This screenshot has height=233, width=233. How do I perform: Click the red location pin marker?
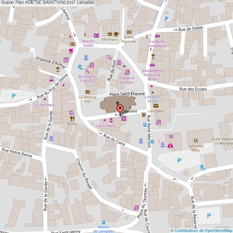120,109
